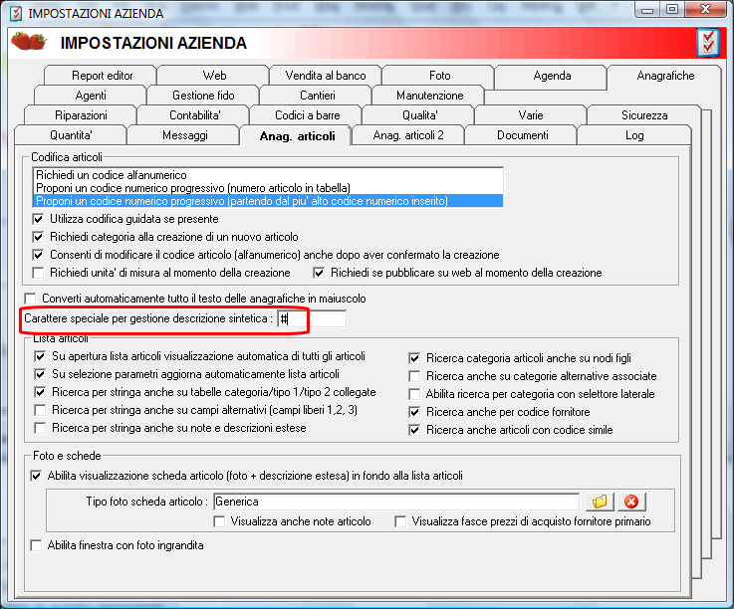
Task: Select 'partendo dal piu' alto codice' option
Action: (268, 201)
